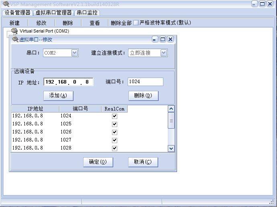Confirm with the 确定(O) button

click(98, 162)
